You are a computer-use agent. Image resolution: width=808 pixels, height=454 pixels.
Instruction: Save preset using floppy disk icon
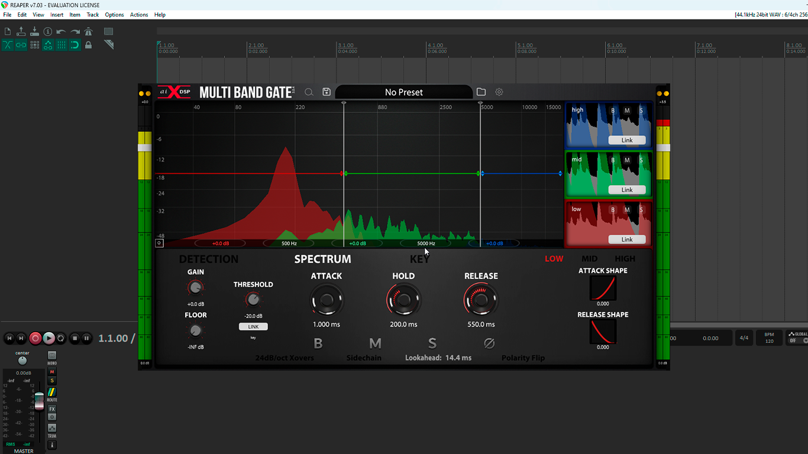tap(327, 92)
